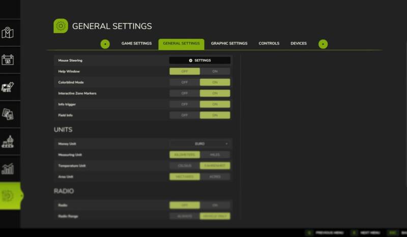This screenshot has width=407, height=237.
Task: Select Celsius as temperature unit
Action: coord(184,165)
